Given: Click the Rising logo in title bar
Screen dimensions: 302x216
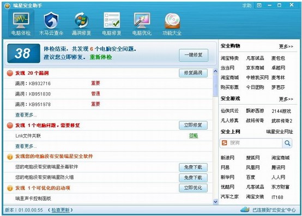Looking at the screenshot, I should 7,6.
